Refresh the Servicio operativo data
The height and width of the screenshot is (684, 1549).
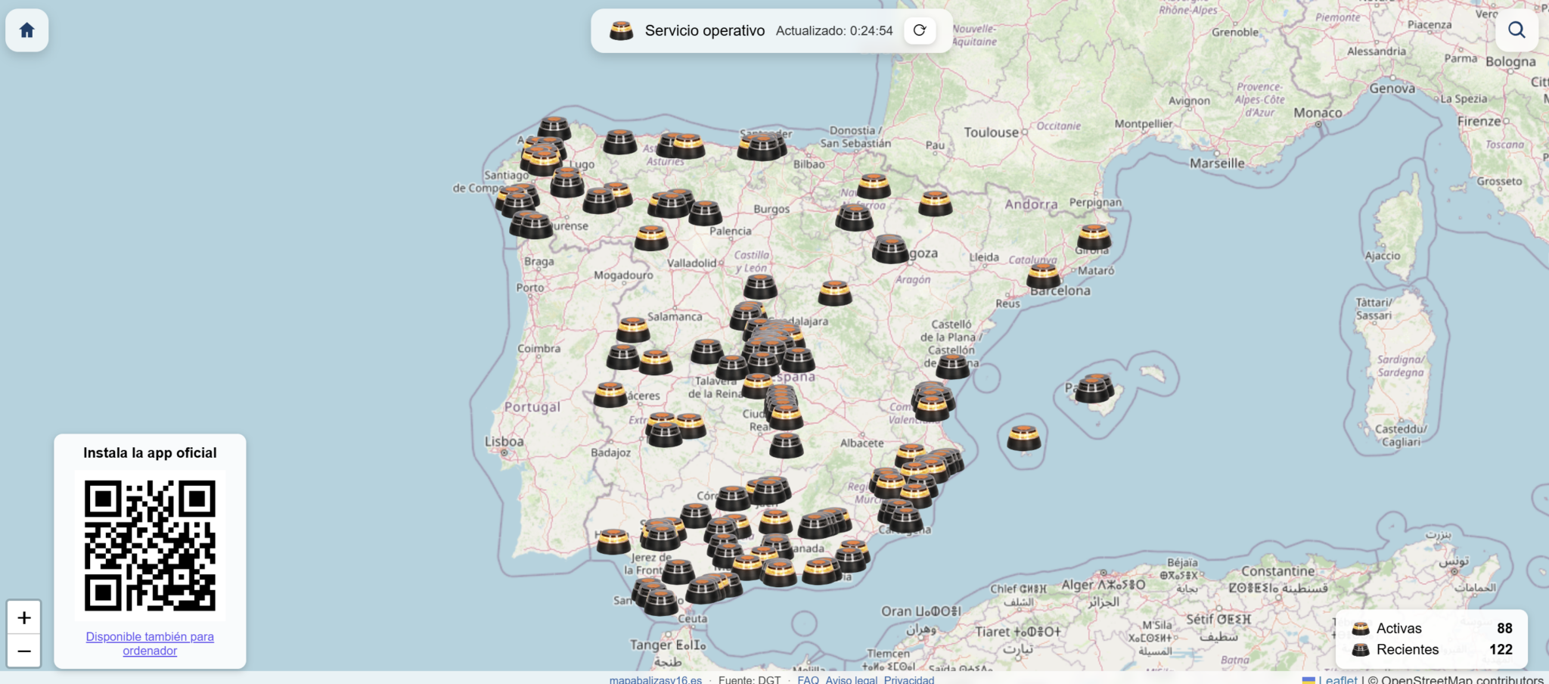pos(920,30)
